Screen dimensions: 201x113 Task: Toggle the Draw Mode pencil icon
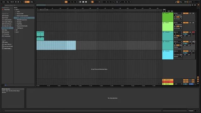[x=176, y=2]
